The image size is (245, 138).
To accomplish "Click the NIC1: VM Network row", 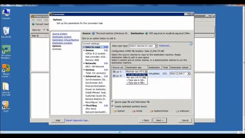I will pos(95,66).
